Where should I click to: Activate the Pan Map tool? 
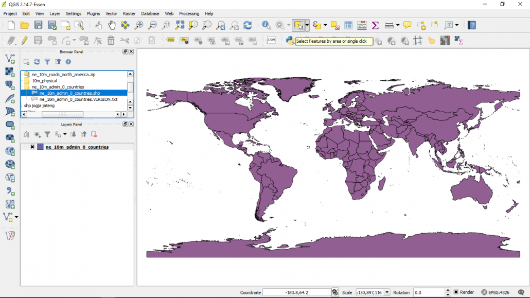113,25
